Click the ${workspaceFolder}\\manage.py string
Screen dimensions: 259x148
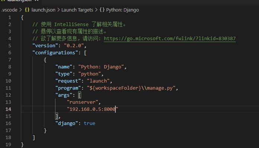pos(131,88)
